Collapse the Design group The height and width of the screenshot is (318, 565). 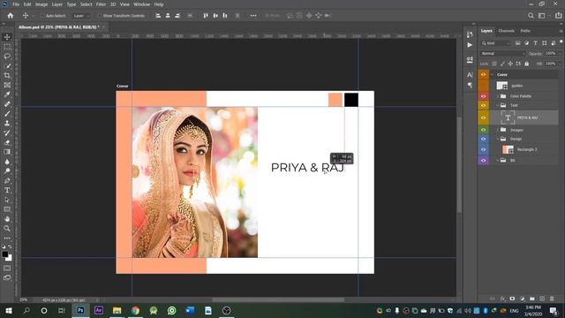tap(498, 139)
